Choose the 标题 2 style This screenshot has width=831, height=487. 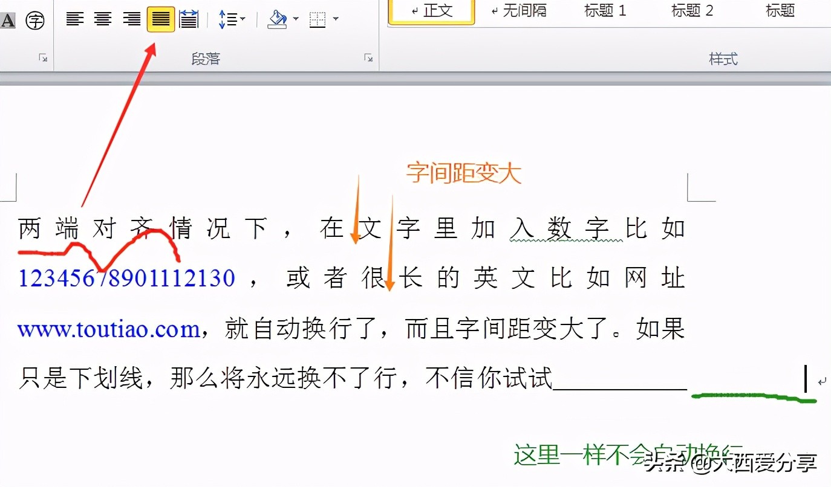click(x=692, y=11)
